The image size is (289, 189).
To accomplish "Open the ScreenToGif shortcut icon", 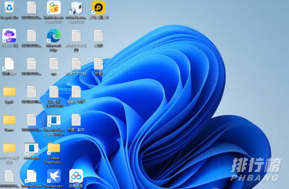I will (54, 120).
